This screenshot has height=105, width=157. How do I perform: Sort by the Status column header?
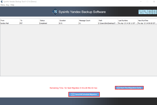pos(49,20)
